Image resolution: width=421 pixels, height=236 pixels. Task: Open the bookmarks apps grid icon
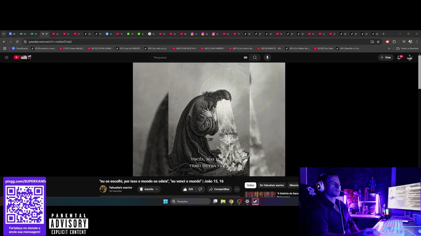click(5, 49)
